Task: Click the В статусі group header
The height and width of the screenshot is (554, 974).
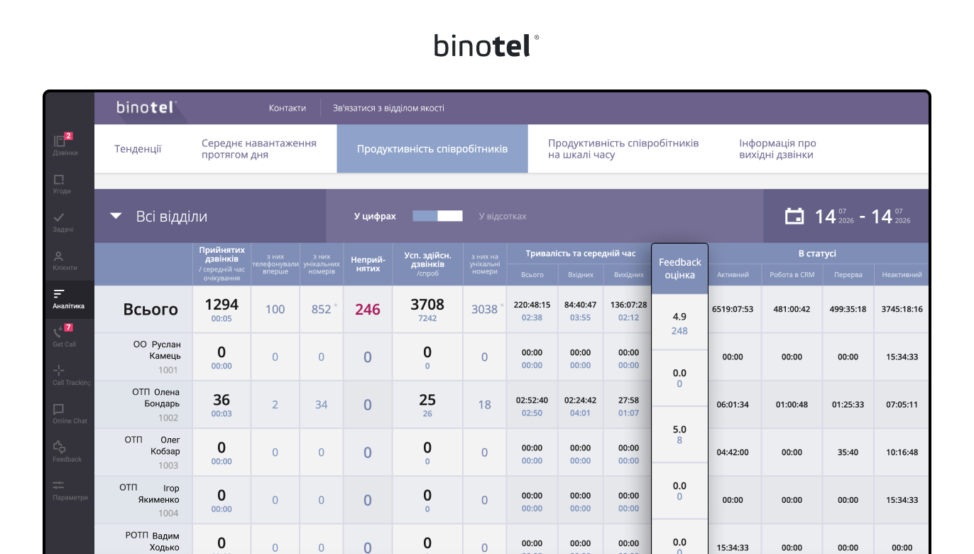Action: [817, 254]
